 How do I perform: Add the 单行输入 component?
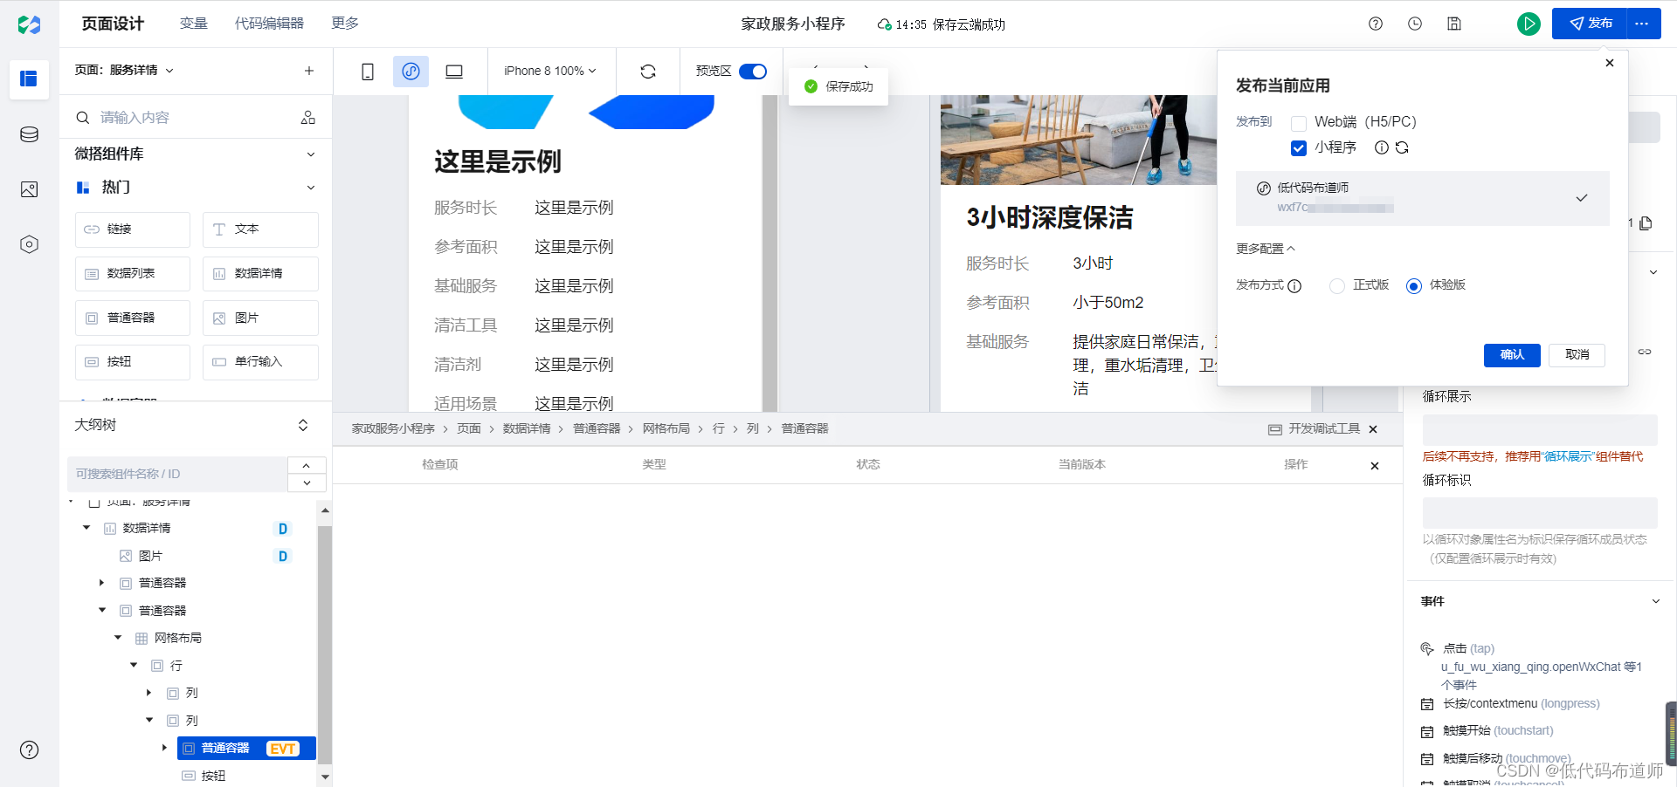point(260,362)
